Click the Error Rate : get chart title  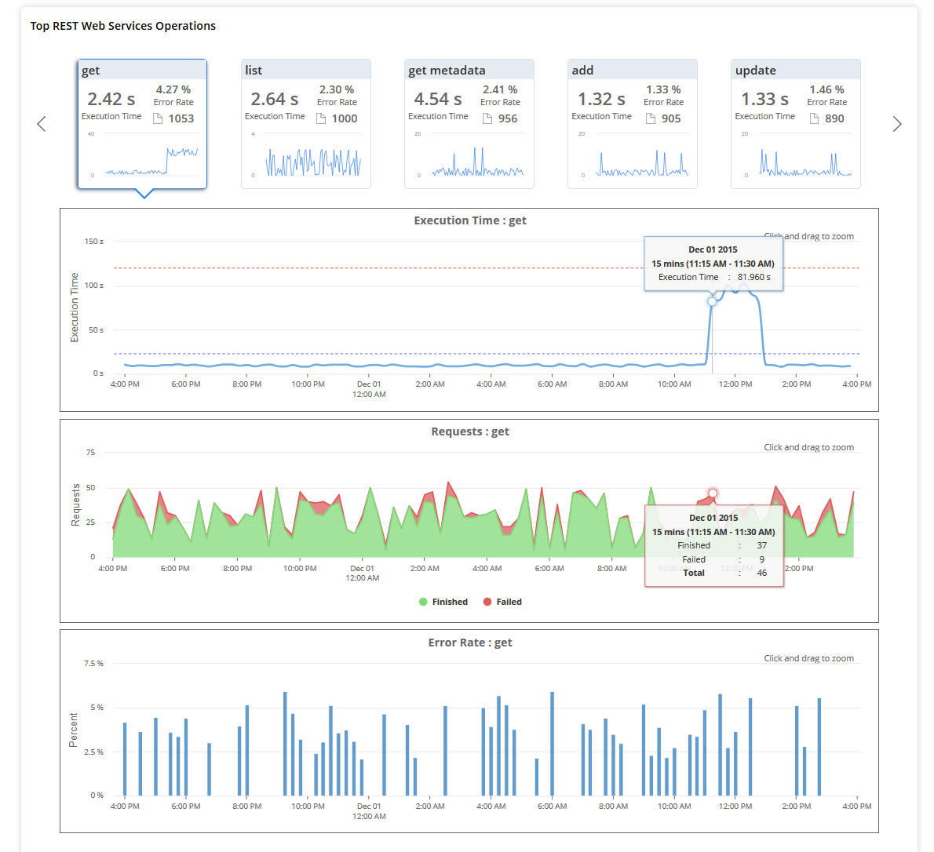pyautogui.click(x=470, y=643)
